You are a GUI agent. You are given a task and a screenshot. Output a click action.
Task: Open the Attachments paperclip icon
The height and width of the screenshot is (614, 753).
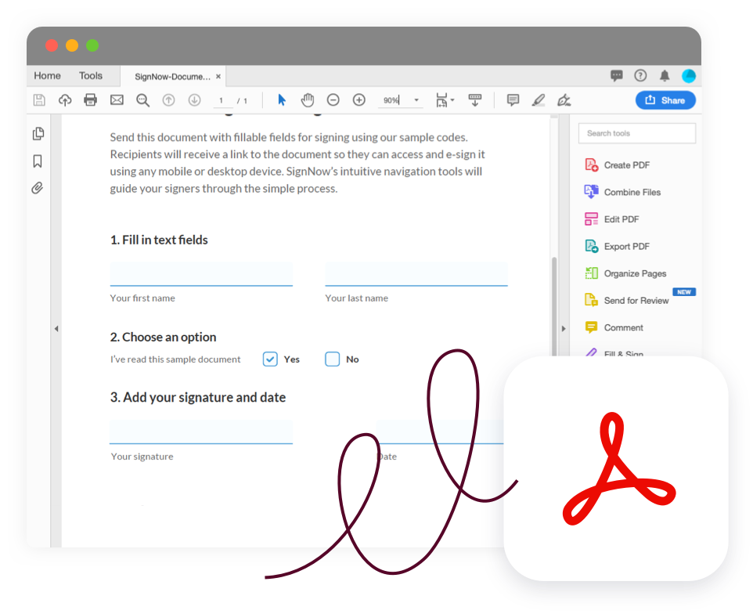click(38, 188)
